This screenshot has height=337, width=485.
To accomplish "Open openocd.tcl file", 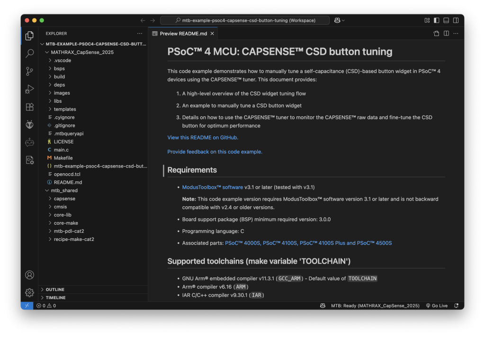I will tap(93, 174).
